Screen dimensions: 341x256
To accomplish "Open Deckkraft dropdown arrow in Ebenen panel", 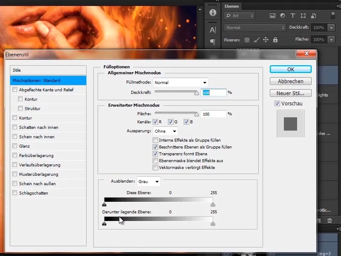I will tap(332, 28).
